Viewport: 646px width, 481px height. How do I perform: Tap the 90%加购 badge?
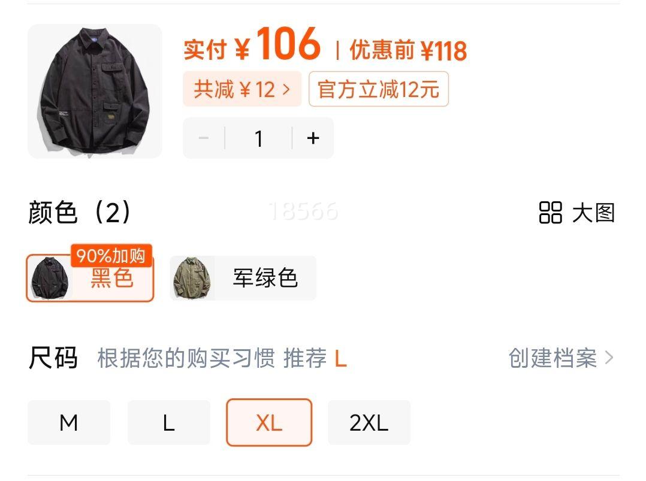(111, 256)
